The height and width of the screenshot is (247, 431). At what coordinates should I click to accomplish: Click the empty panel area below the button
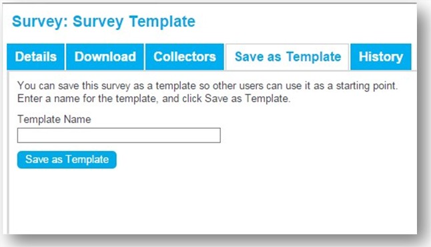point(211,202)
